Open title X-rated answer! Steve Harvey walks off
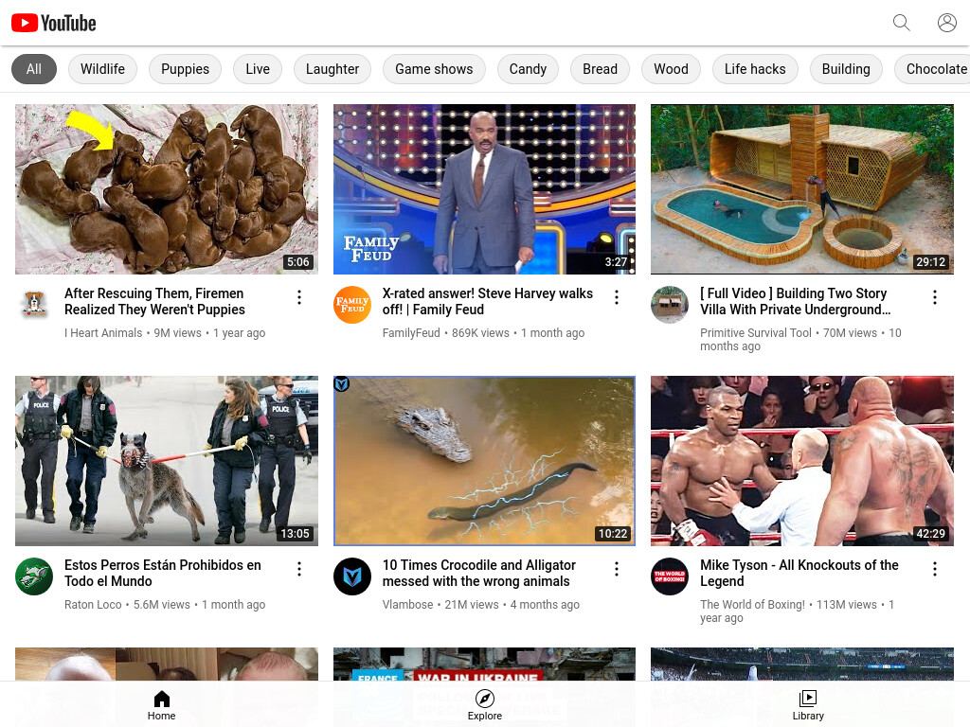This screenshot has height=727, width=970. (x=488, y=301)
